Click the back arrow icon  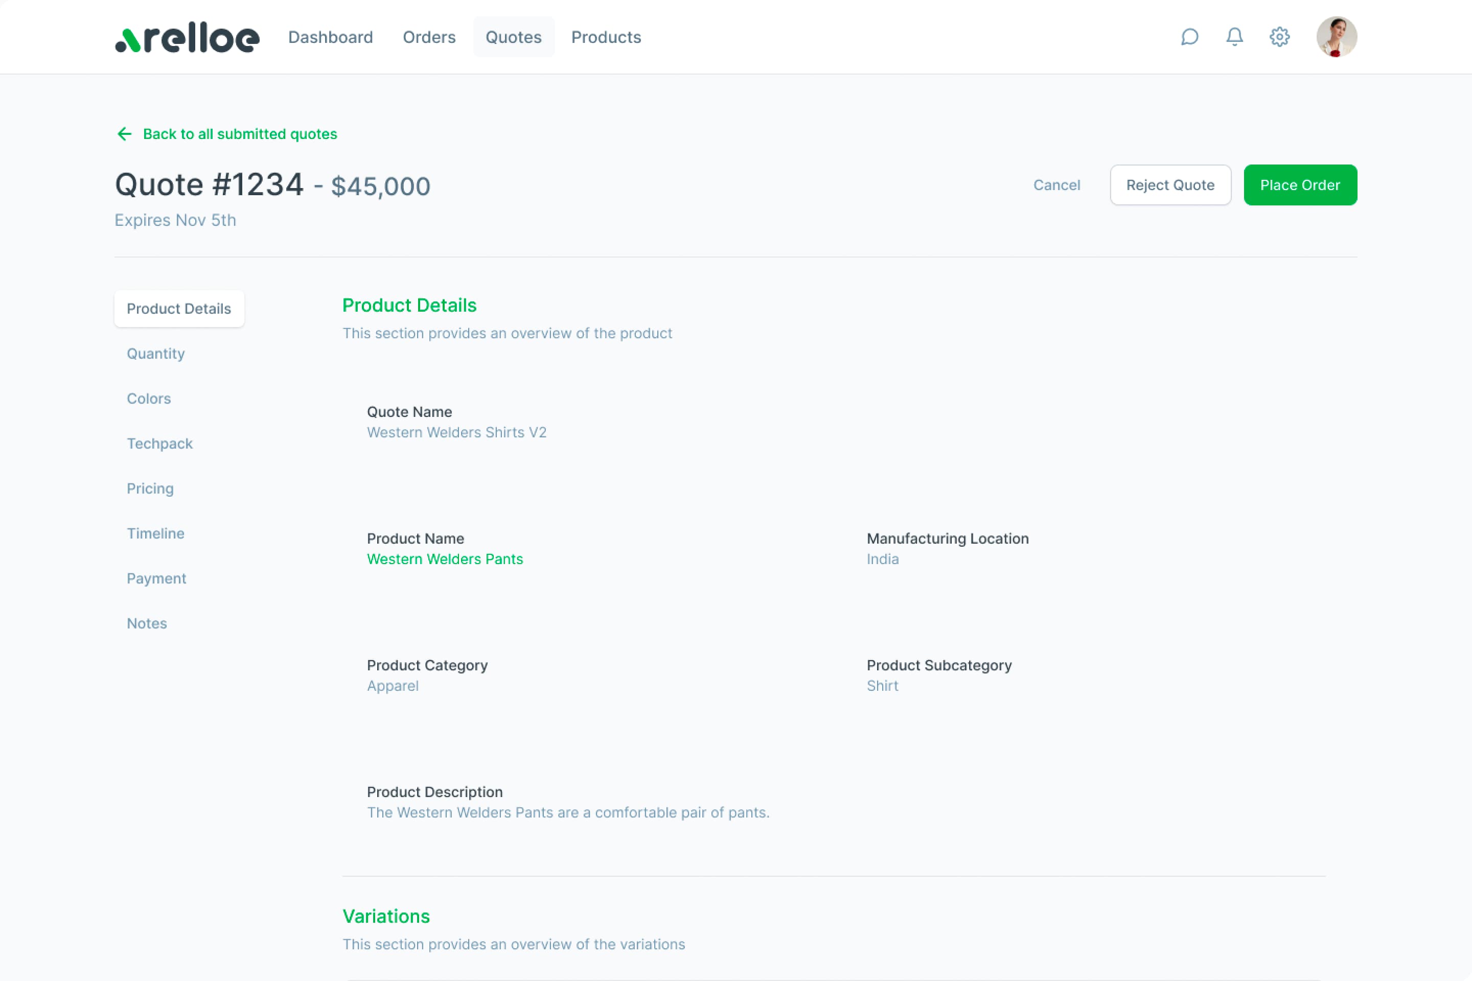pyautogui.click(x=125, y=134)
